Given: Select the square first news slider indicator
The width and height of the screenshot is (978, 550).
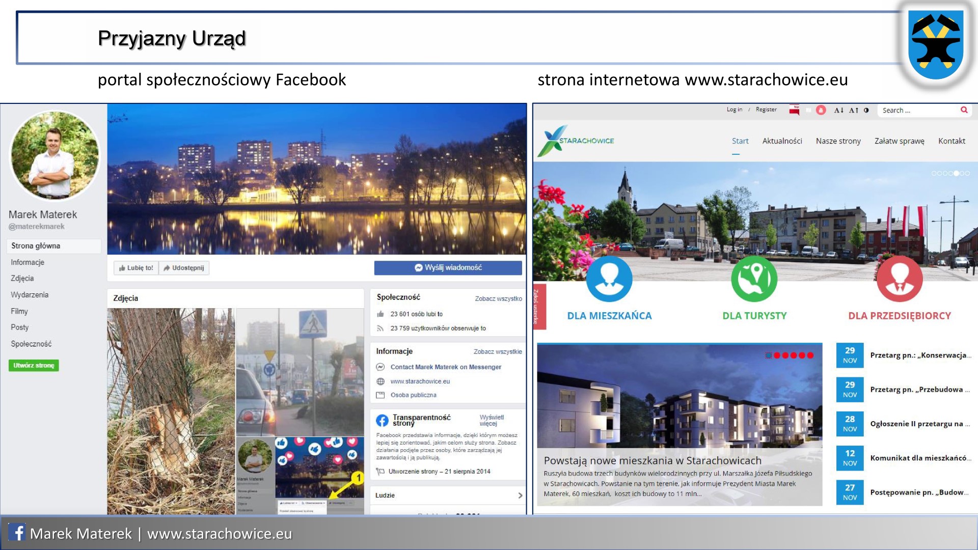Looking at the screenshot, I should point(769,355).
